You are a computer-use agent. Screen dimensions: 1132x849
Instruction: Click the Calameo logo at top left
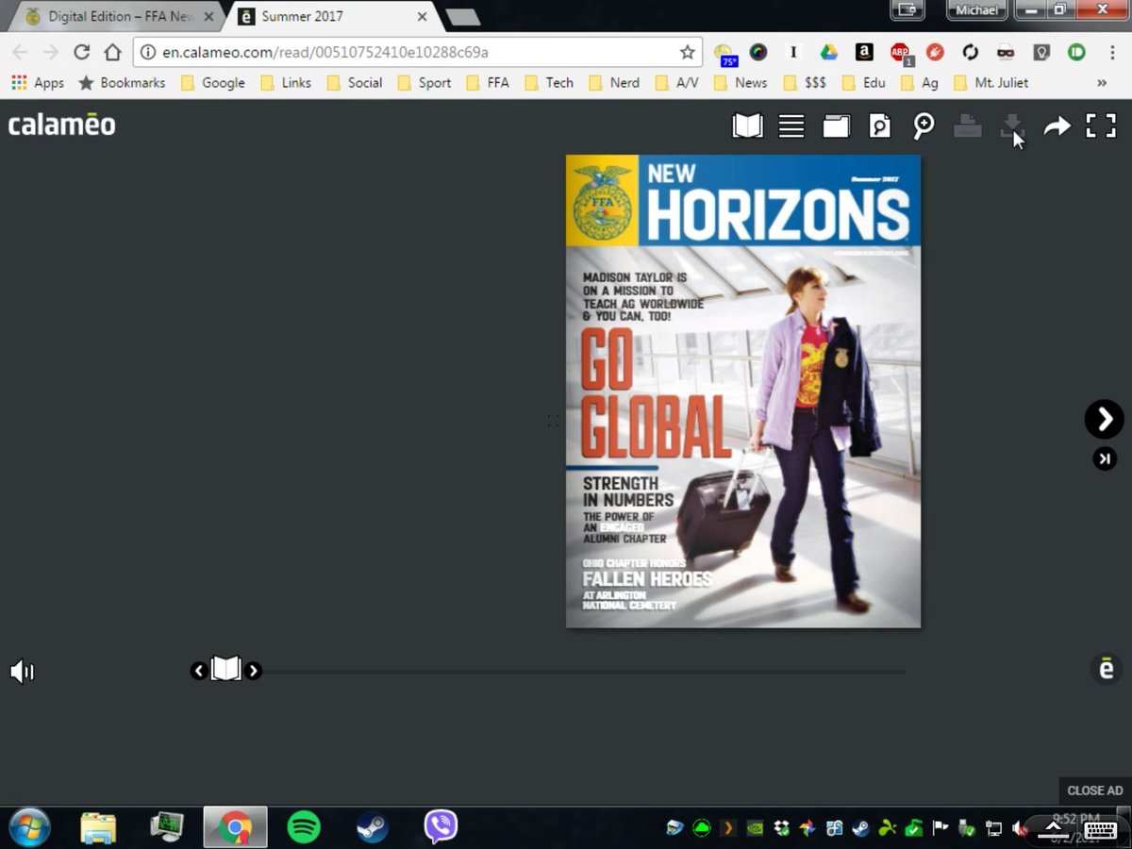62,125
